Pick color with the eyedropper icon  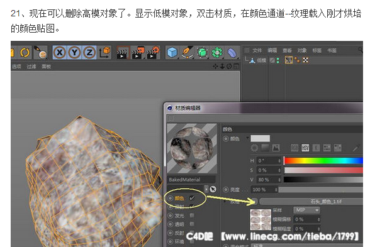(x=355, y=148)
